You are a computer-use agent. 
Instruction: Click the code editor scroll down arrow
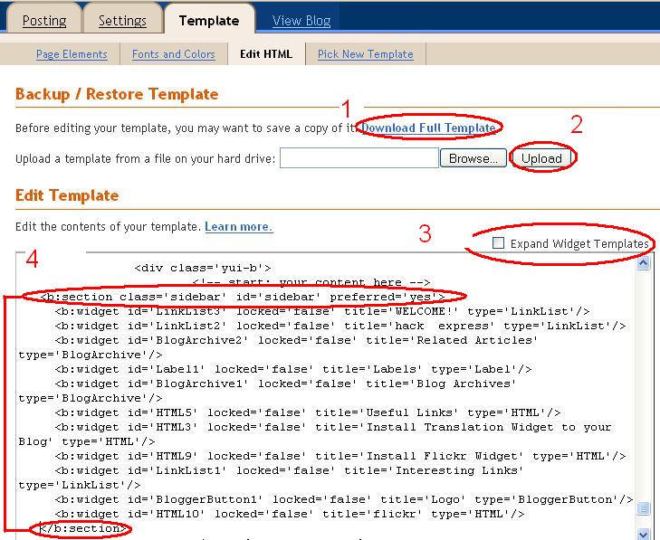coord(644,534)
